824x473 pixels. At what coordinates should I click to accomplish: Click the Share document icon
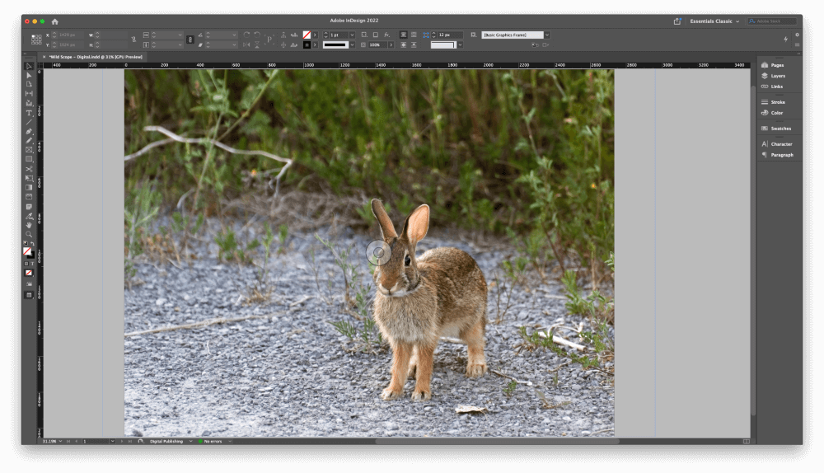point(677,21)
